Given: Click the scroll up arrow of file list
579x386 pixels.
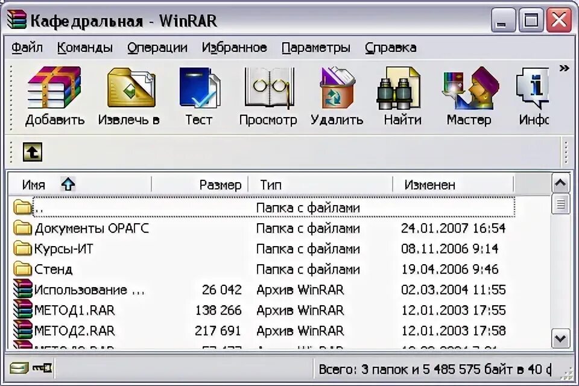Looking at the screenshot, I should (x=560, y=183).
